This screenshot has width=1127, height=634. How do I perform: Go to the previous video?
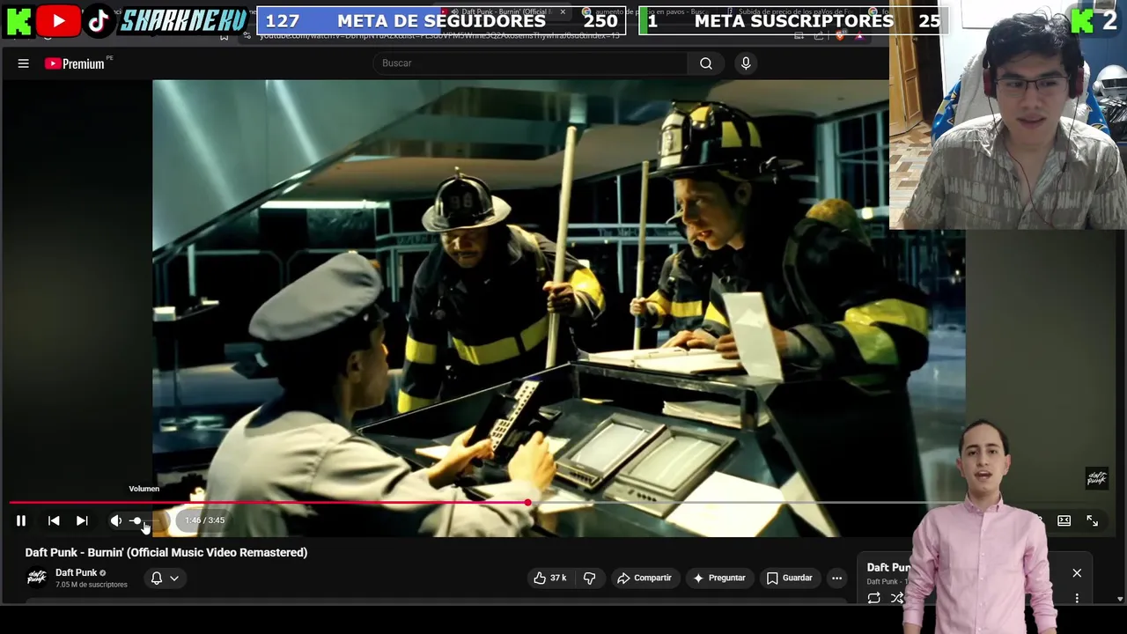54,520
